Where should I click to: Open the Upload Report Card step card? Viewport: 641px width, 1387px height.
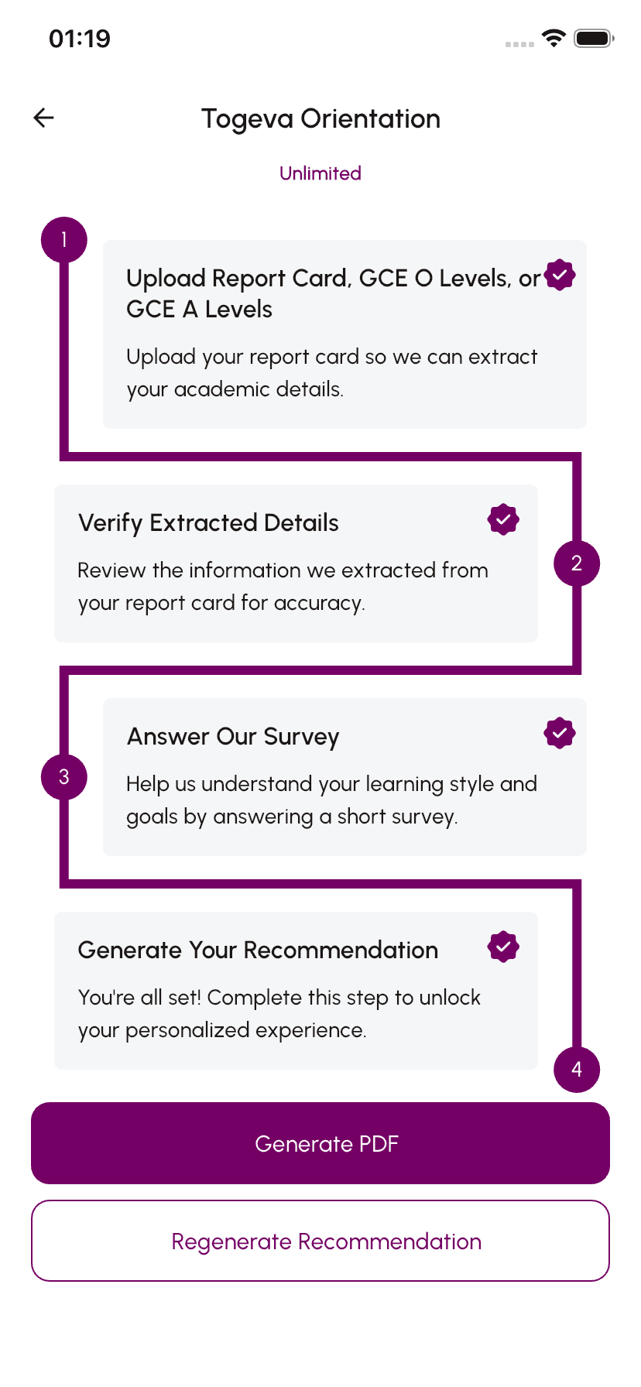344,334
